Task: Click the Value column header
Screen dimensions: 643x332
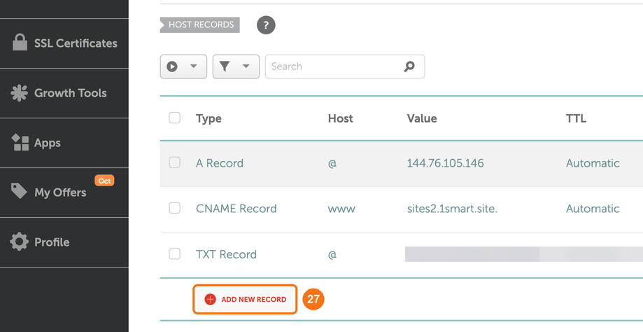Action: point(422,118)
